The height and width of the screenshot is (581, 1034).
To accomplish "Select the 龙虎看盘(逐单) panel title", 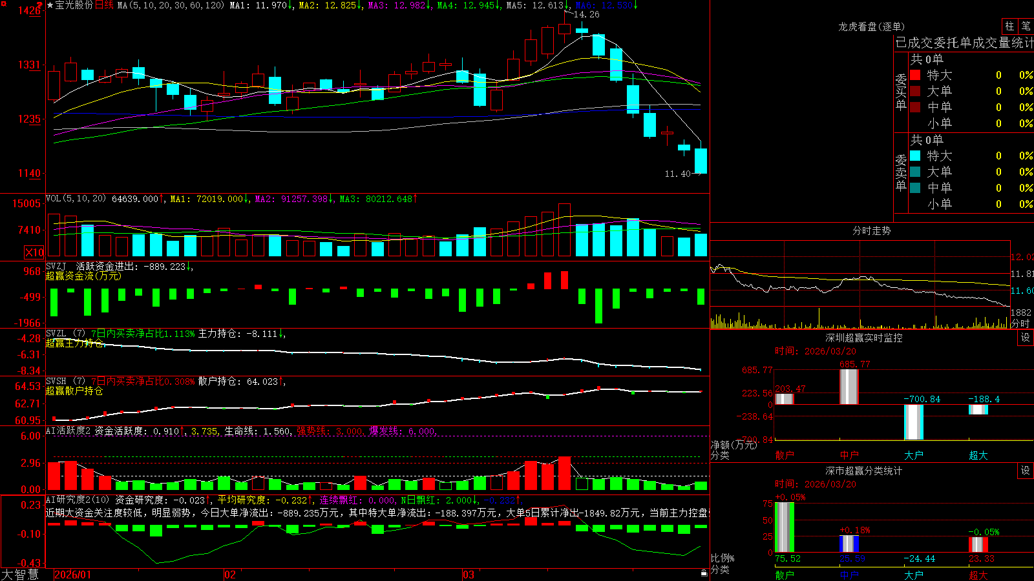I will tap(871, 26).
